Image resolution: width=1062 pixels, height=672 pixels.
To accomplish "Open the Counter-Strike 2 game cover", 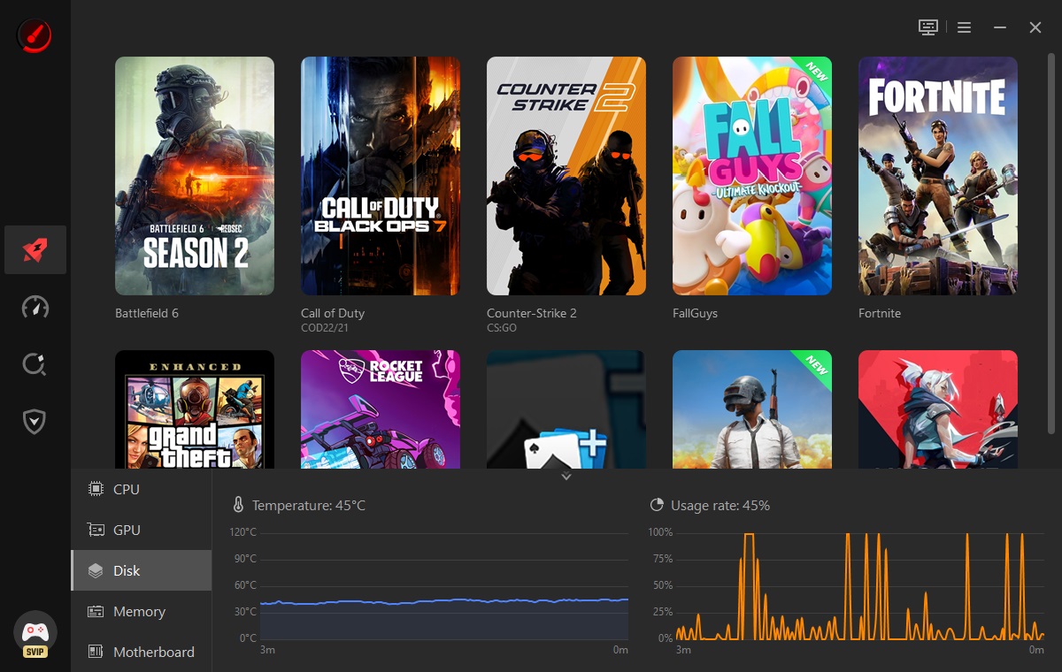I will point(566,176).
